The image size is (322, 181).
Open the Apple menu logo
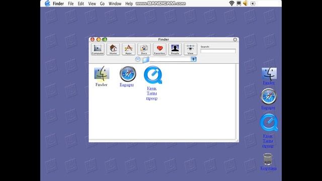pyautogui.click(x=48, y=4)
